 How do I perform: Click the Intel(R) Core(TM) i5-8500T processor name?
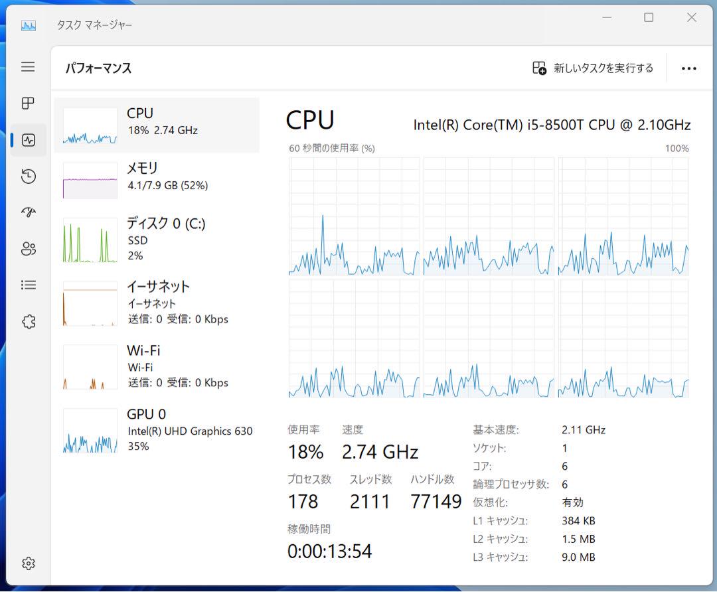[x=552, y=125]
